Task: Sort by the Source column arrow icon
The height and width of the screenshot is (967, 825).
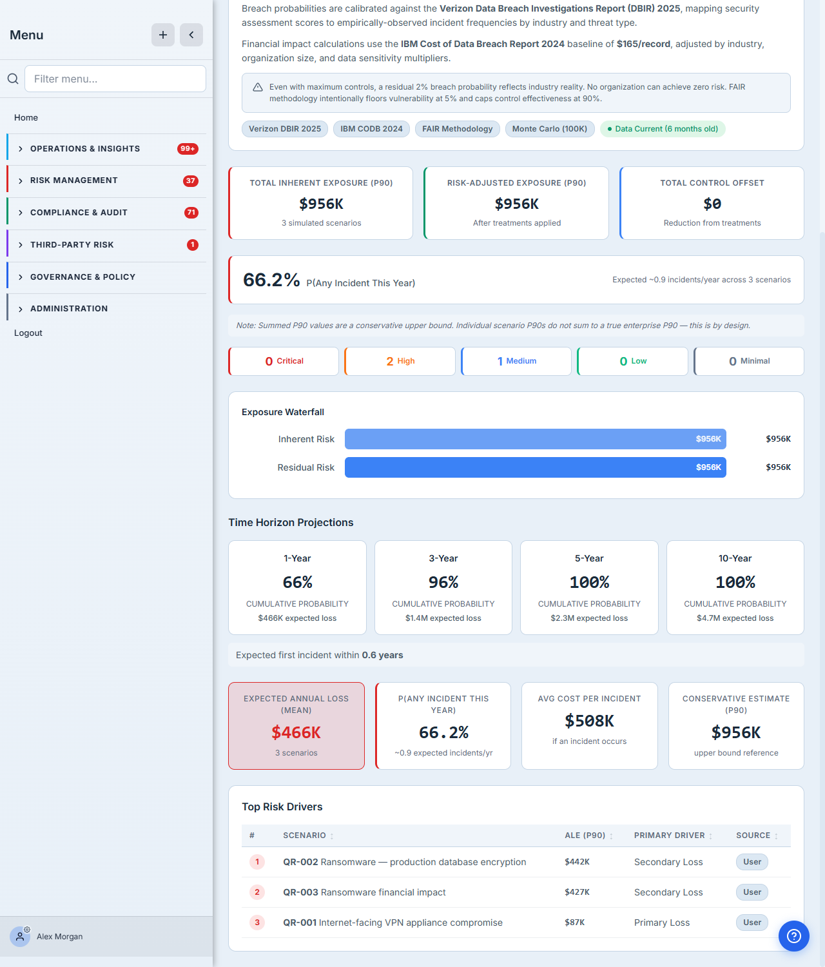Action: coord(776,836)
